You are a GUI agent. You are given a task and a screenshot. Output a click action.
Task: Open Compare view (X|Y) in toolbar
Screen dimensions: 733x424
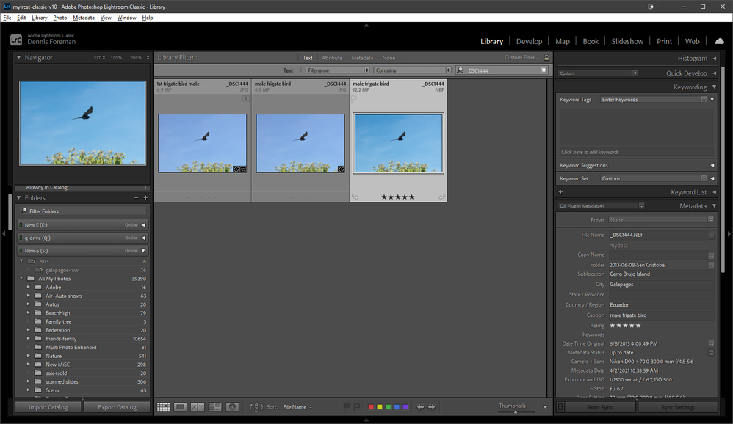pyautogui.click(x=198, y=407)
